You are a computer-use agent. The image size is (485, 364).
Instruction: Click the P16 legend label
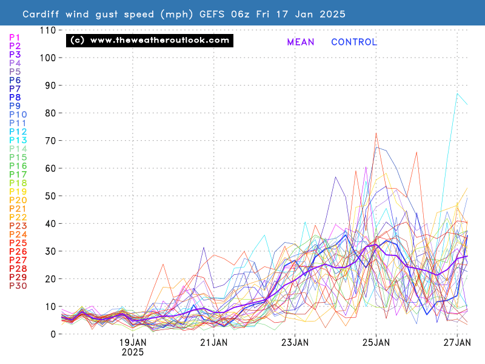[18, 166]
